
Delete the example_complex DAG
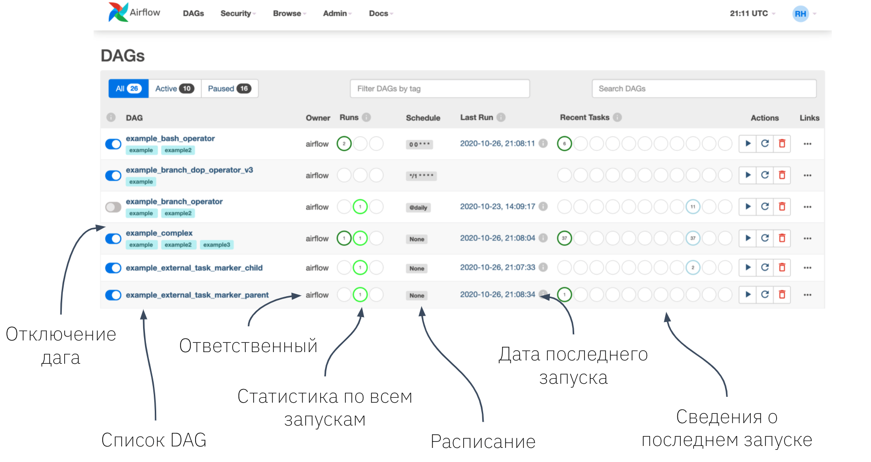(x=782, y=238)
